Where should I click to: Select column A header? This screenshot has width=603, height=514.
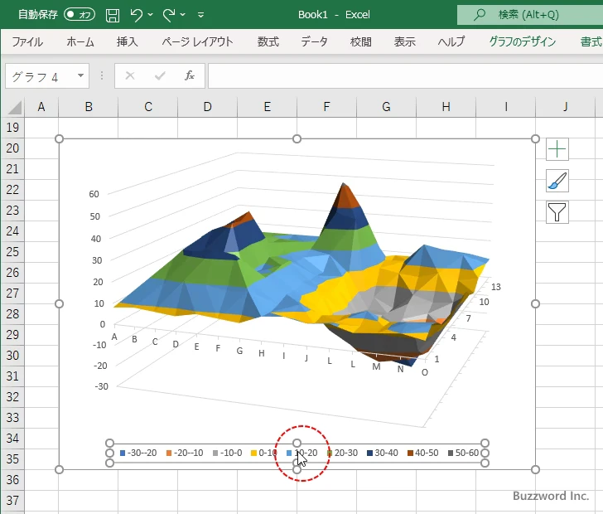pyautogui.click(x=41, y=107)
